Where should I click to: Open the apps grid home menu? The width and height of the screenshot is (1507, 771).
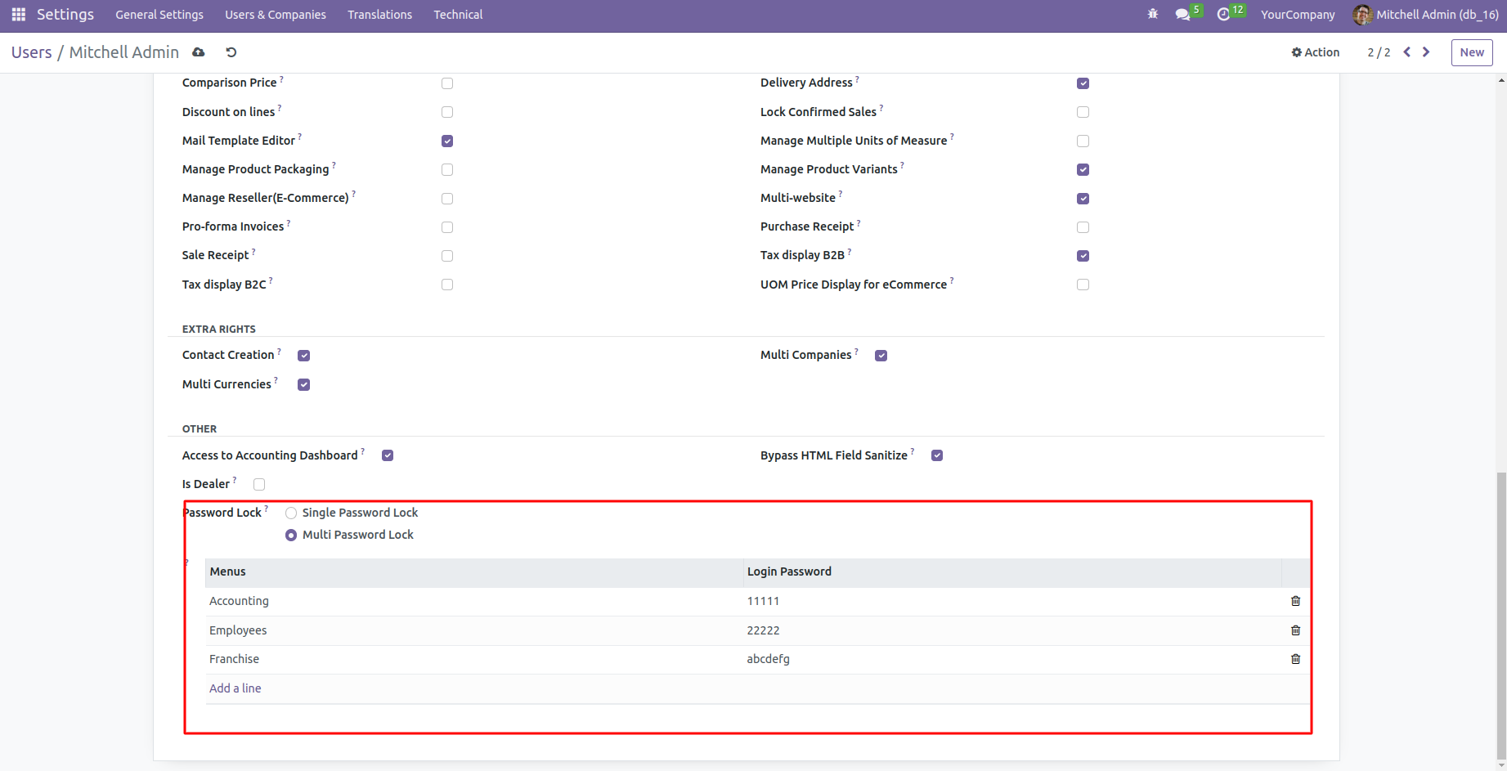click(18, 15)
